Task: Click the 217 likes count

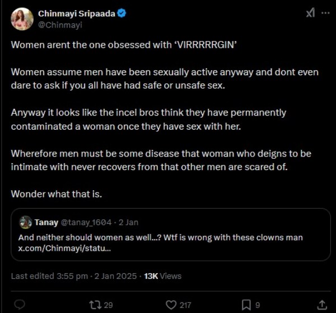Action: click(x=185, y=305)
